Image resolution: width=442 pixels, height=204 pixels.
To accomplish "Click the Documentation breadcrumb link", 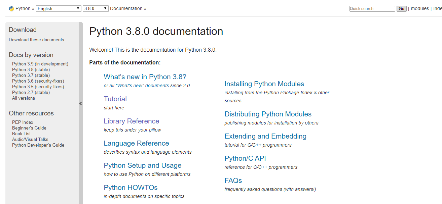I will 126,9.
